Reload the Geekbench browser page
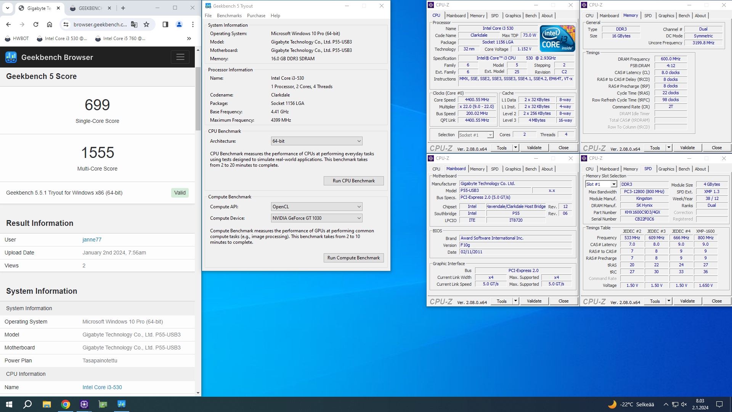The height and width of the screenshot is (412, 732). pyautogui.click(x=36, y=24)
